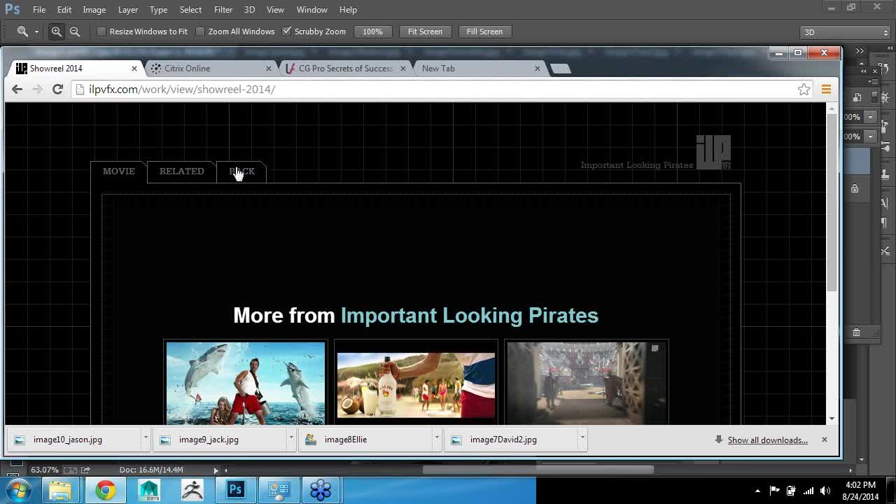Check Zoom All Windows

click(x=200, y=31)
